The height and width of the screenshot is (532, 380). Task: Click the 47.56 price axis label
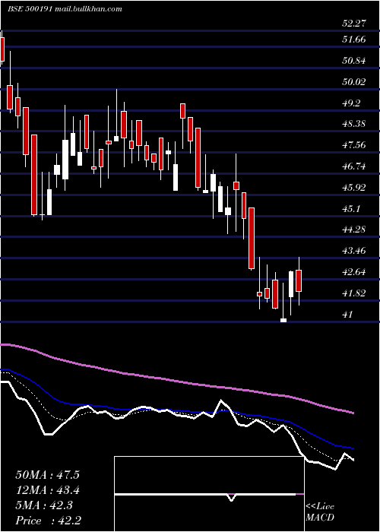tap(354, 145)
